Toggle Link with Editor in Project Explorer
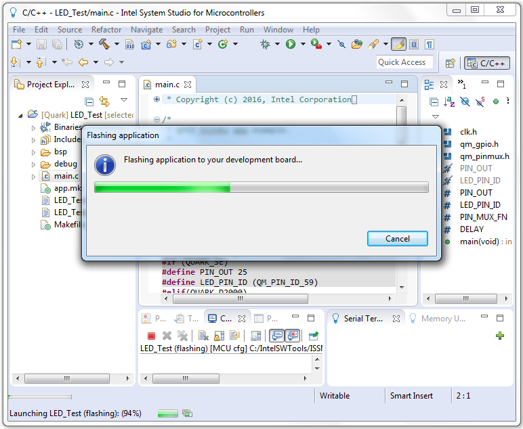 (104, 101)
